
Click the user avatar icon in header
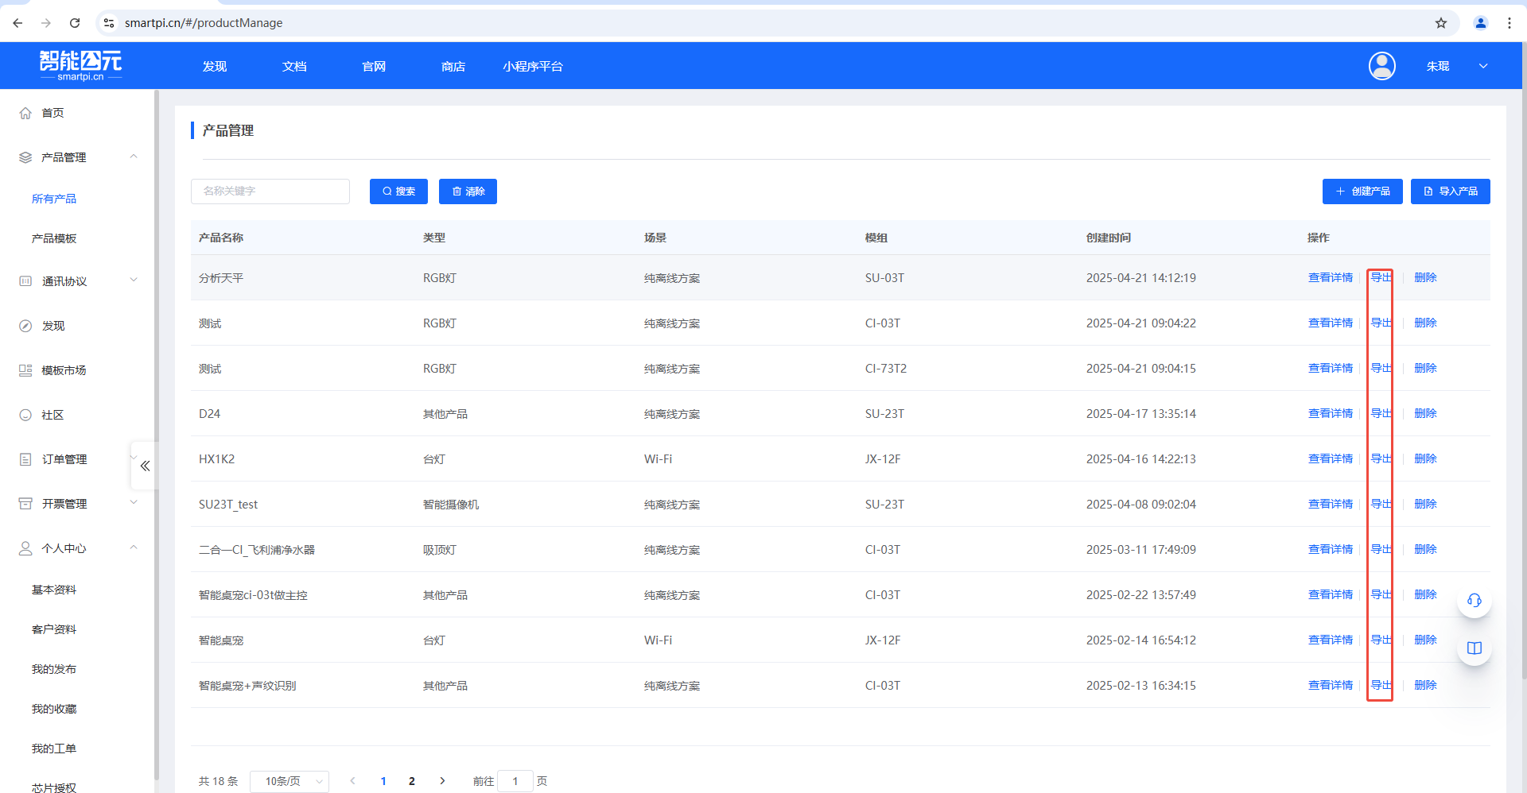click(1381, 66)
